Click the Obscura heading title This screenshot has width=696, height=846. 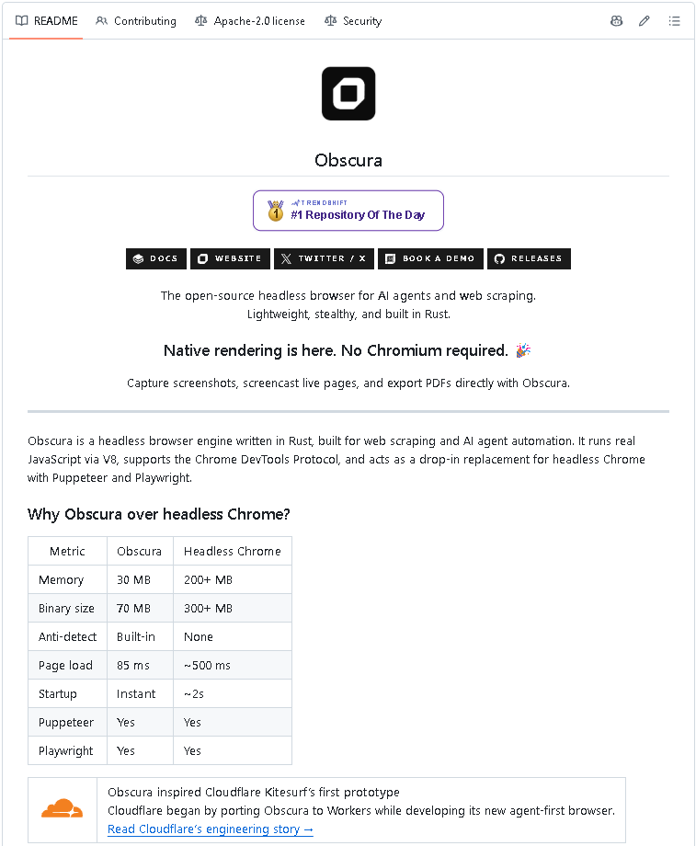pos(348,160)
